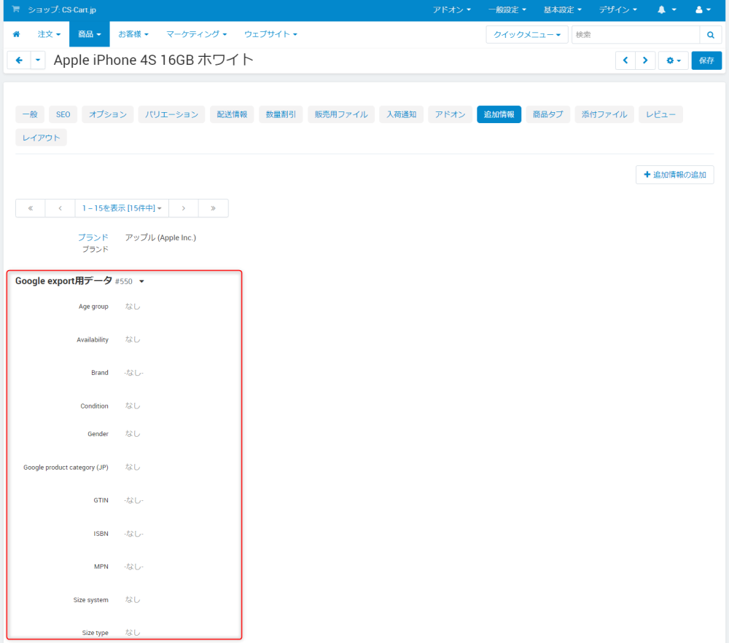Open the お客様 menu
The height and width of the screenshot is (643, 729).
tap(133, 34)
